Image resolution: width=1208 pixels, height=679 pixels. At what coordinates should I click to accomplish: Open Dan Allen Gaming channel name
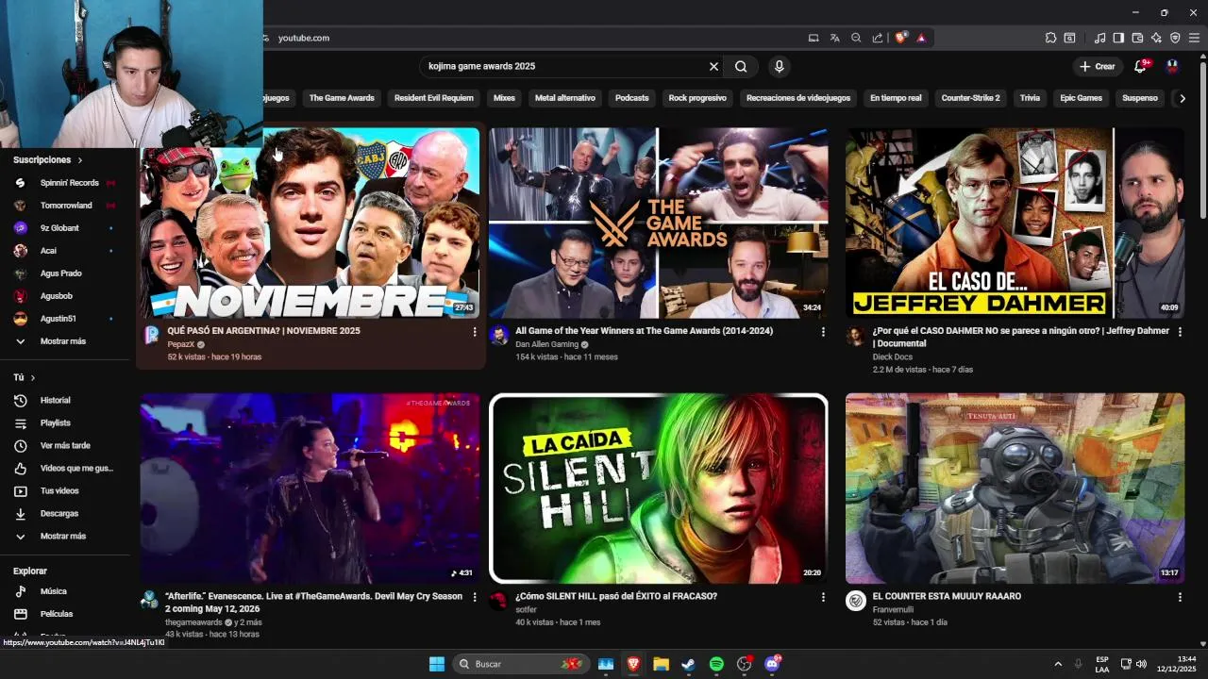tap(546, 345)
